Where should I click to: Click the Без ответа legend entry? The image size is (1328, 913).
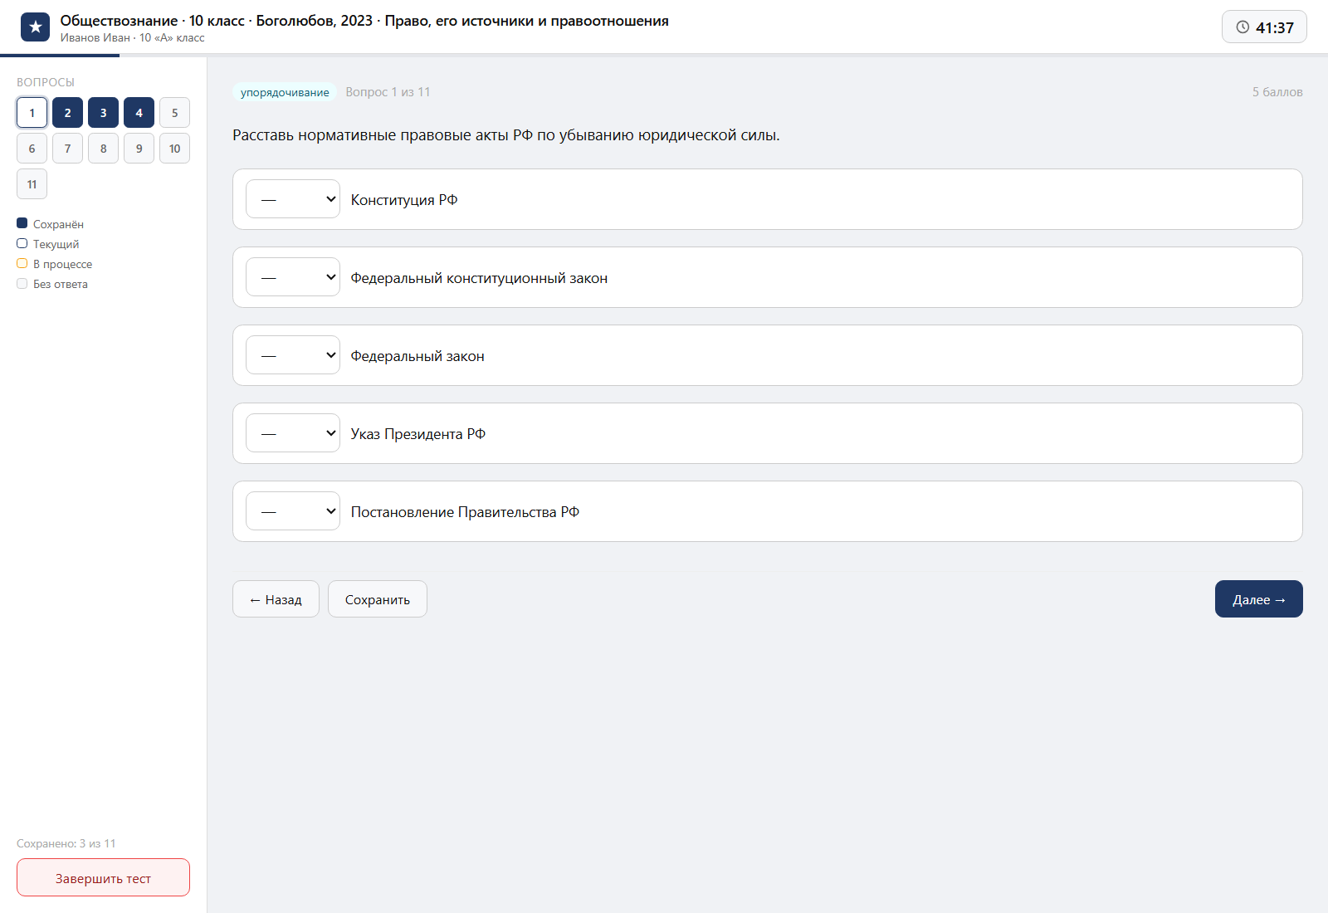pos(52,284)
